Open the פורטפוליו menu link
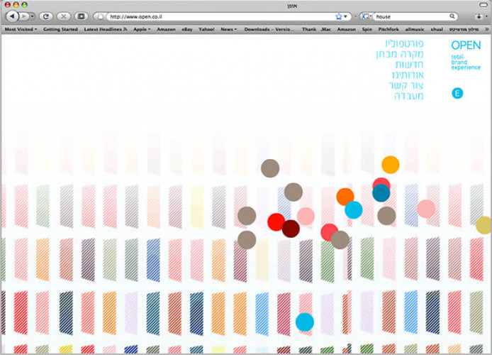 [404, 44]
